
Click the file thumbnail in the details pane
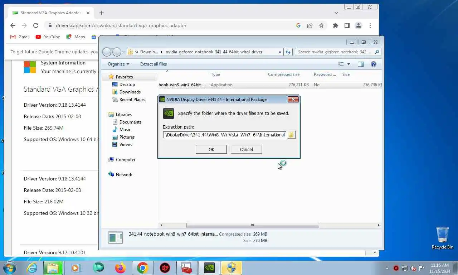[116, 237]
